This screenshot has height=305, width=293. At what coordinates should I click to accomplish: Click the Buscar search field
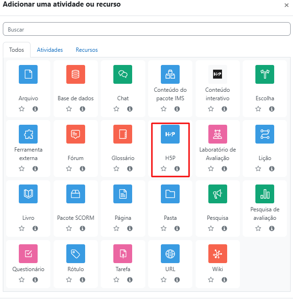[146, 29]
